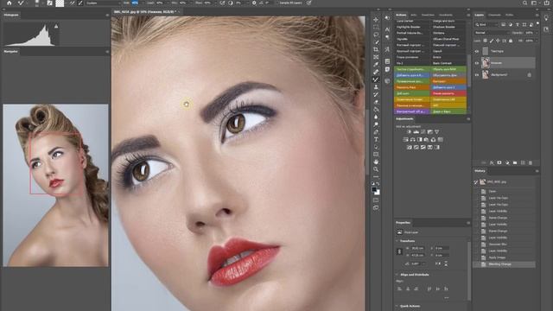Select the Rectangular Marquee tool
Viewport: 553px width, 311px height.
click(x=376, y=27)
